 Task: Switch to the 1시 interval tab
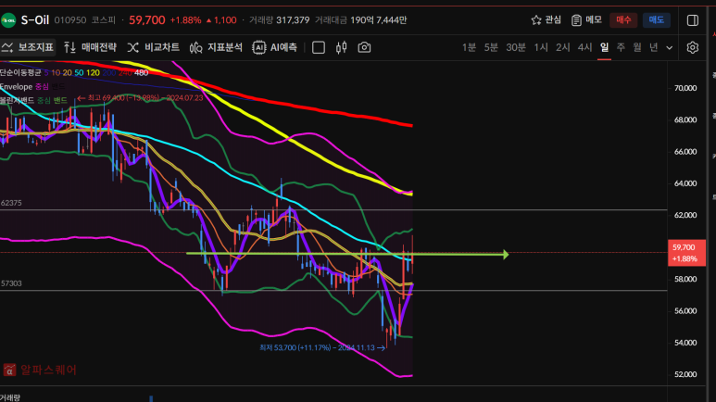pyautogui.click(x=541, y=47)
